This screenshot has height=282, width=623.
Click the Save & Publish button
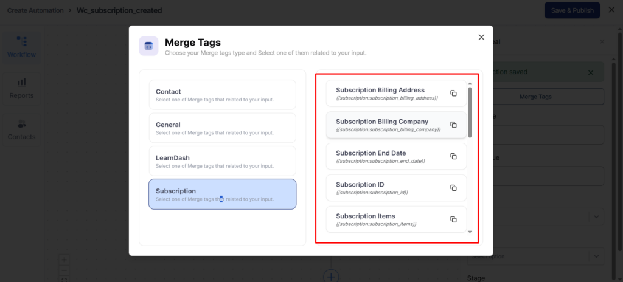571,10
